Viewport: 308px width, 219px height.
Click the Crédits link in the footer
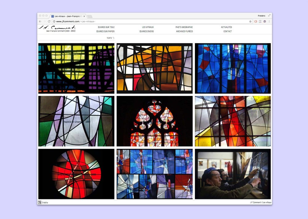point(45,202)
